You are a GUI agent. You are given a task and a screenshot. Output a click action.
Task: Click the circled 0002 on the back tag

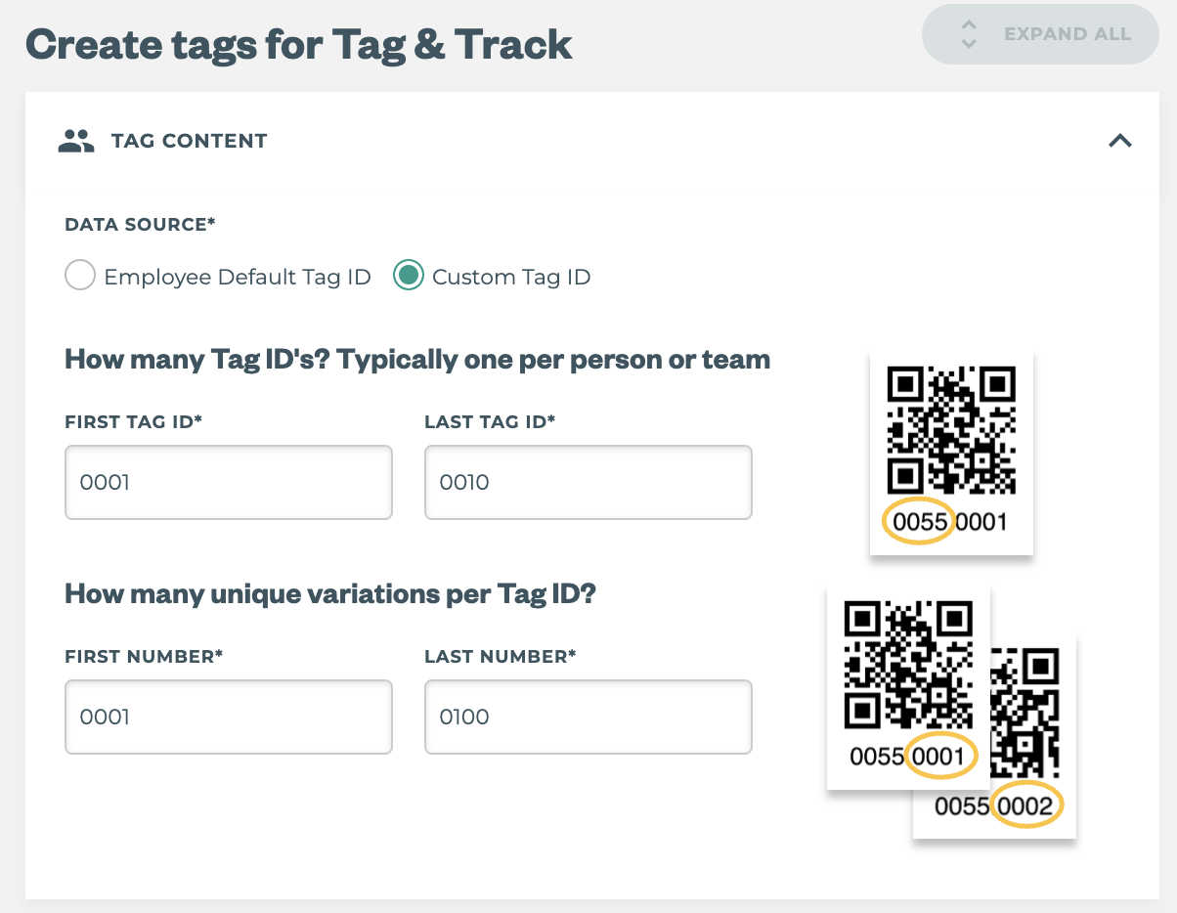pyautogui.click(x=1026, y=806)
